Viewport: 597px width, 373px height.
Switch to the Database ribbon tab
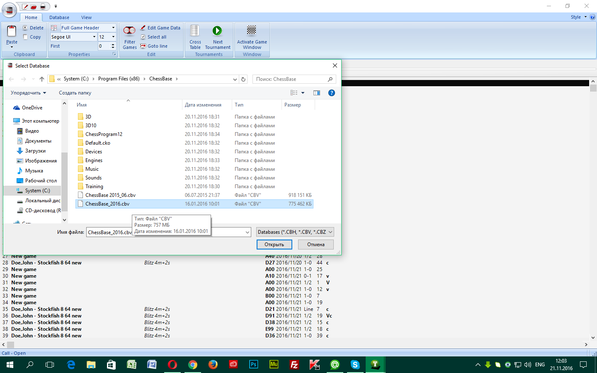(59, 17)
